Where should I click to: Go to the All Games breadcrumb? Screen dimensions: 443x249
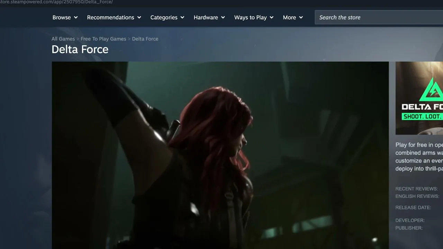point(63,39)
